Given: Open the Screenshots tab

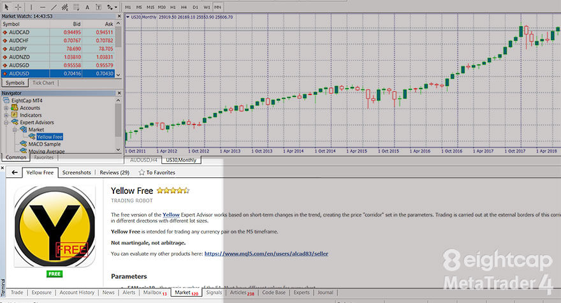Looking at the screenshot, I should coord(76,172).
